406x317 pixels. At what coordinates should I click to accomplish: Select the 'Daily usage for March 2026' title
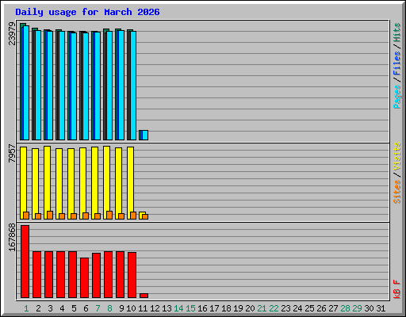[87, 12]
